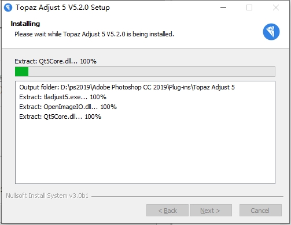Click the < Back button
Screen dimensions: 291x225
tap(167, 211)
